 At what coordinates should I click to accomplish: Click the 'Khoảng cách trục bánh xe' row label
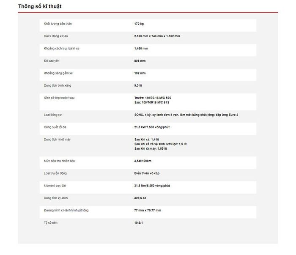pos(62,48)
